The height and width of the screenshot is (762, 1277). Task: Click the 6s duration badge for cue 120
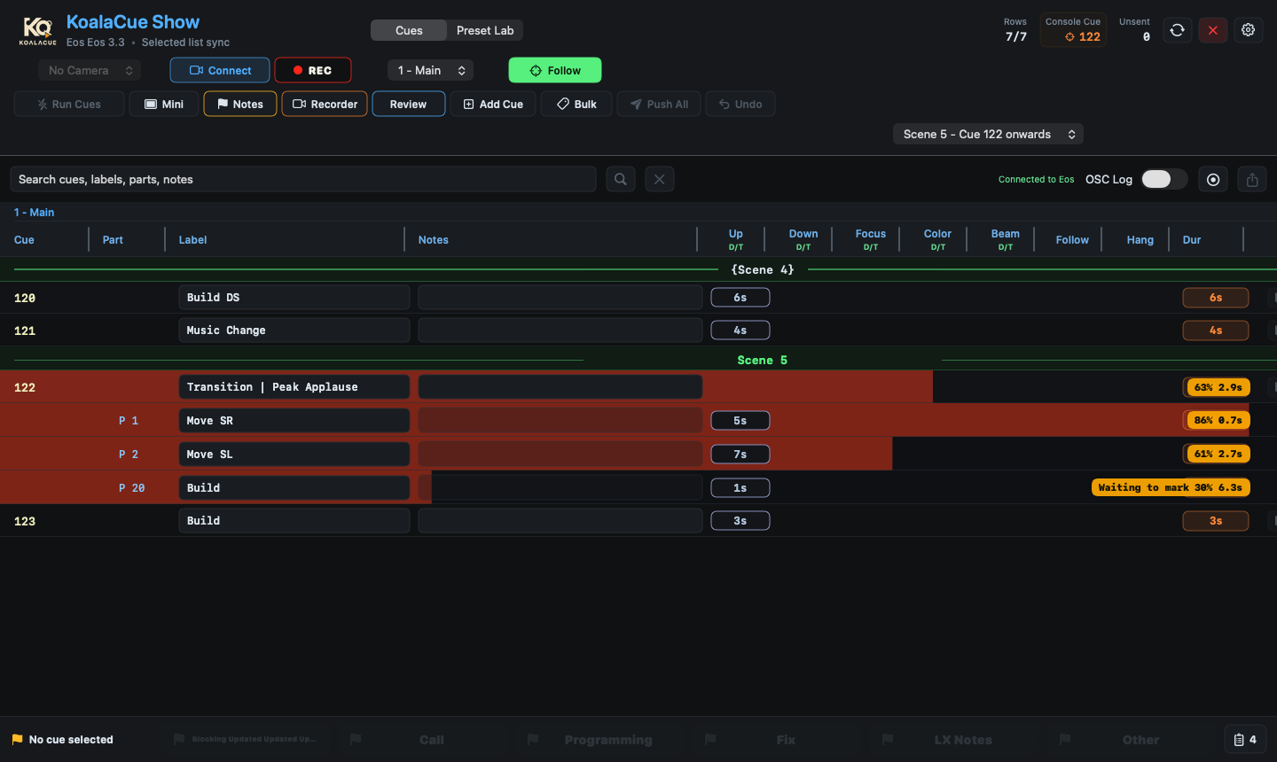(x=1216, y=298)
